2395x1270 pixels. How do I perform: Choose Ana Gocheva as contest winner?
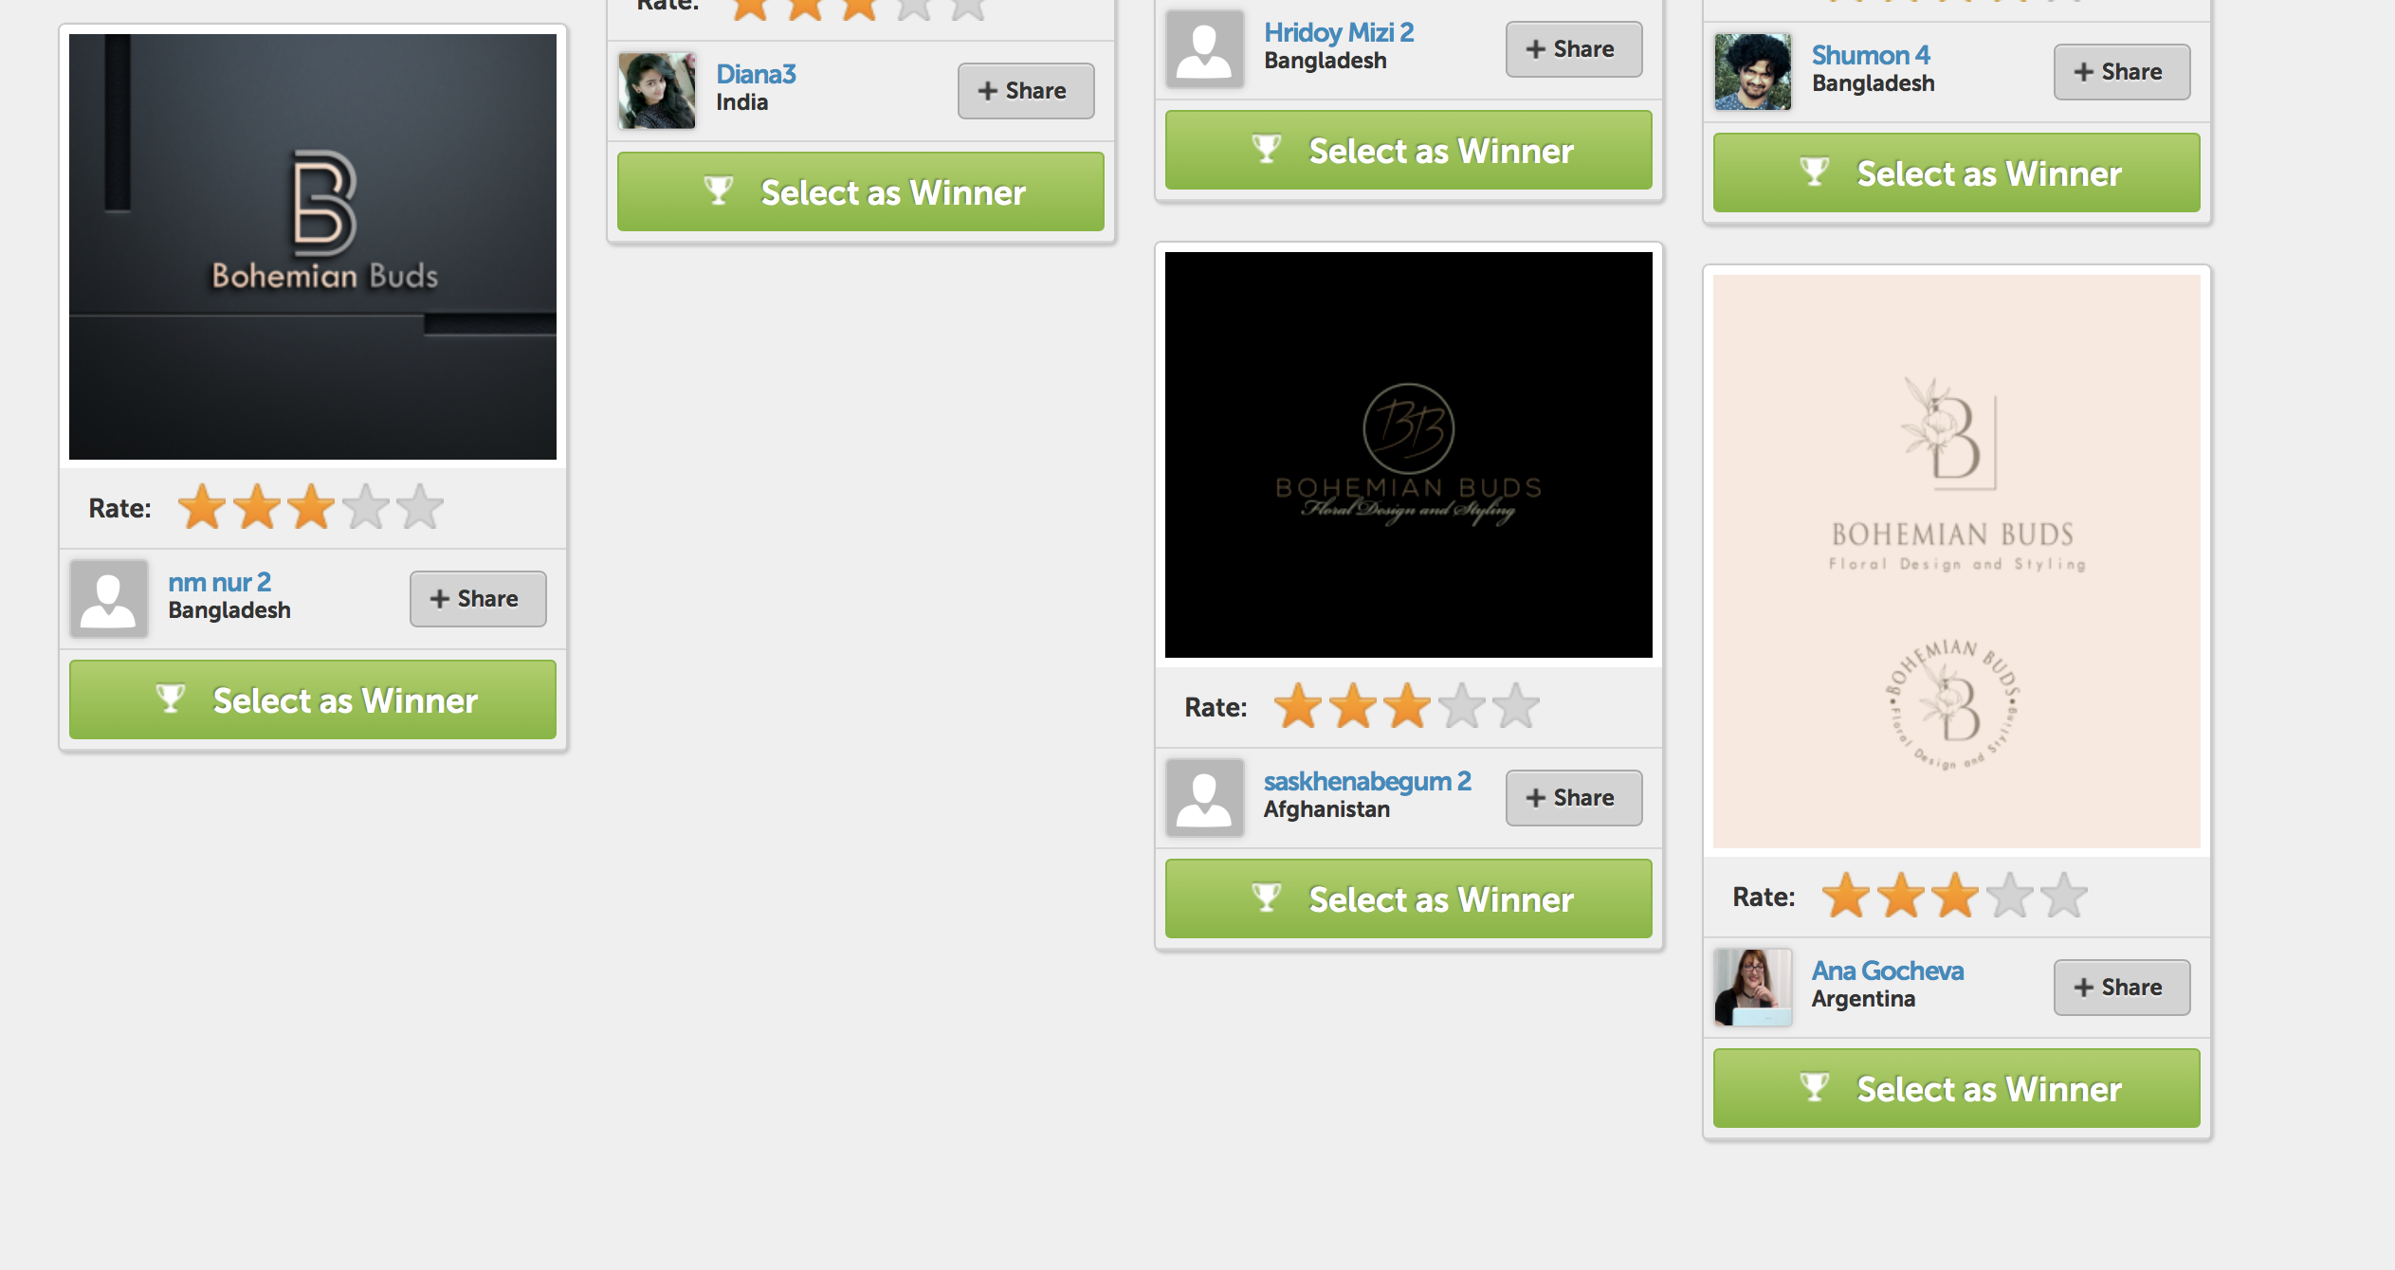click(1956, 1089)
